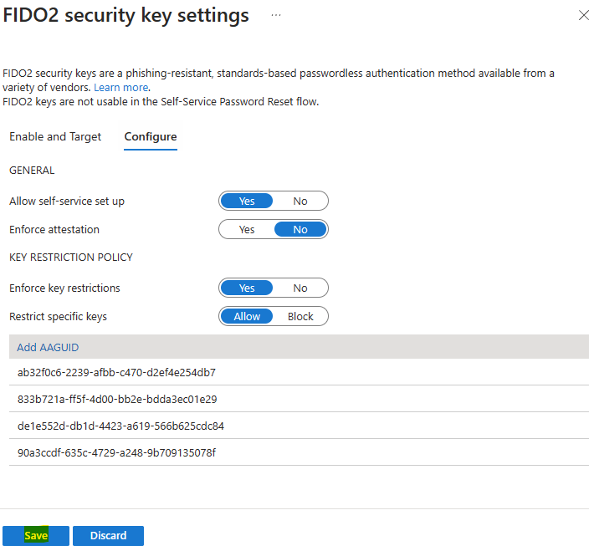
Task: Set Enforce attestation to No
Action: (300, 229)
